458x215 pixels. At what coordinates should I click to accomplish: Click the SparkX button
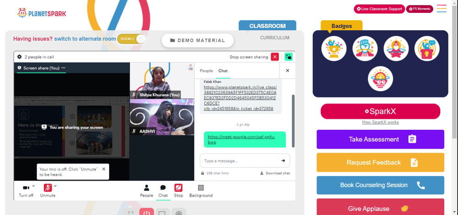coord(380,111)
